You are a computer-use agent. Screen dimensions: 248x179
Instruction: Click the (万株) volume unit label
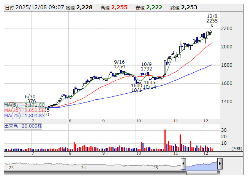[237, 149]
